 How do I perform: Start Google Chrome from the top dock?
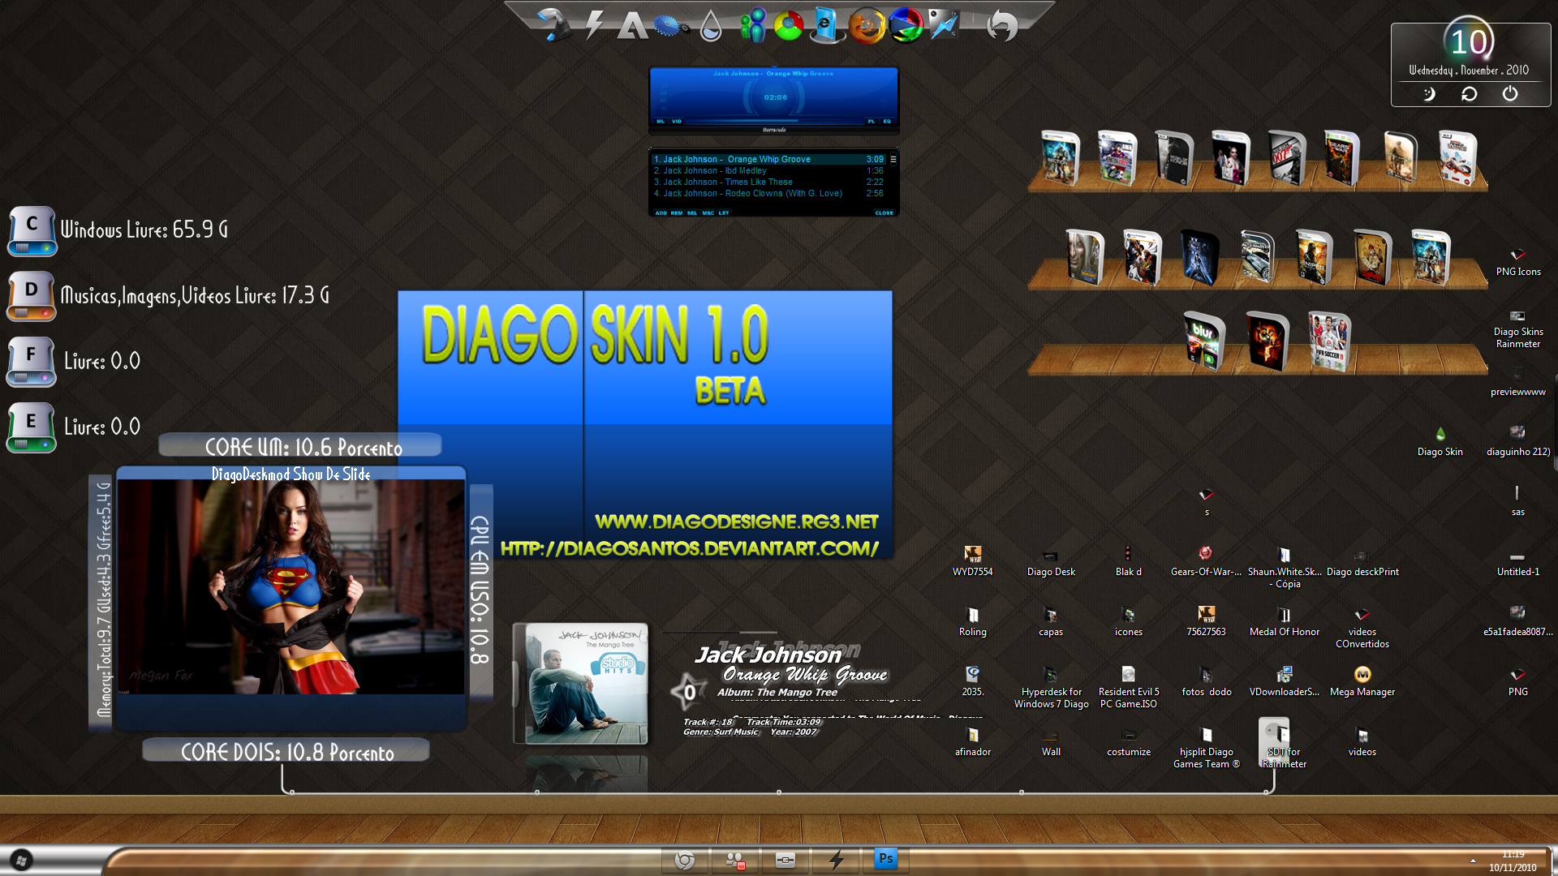click(789, 24)
